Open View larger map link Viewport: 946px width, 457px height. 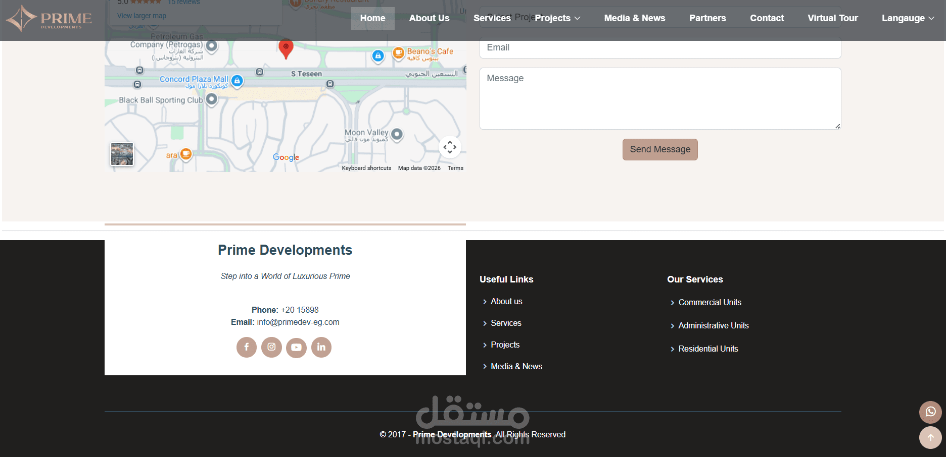tap(141, 16)
